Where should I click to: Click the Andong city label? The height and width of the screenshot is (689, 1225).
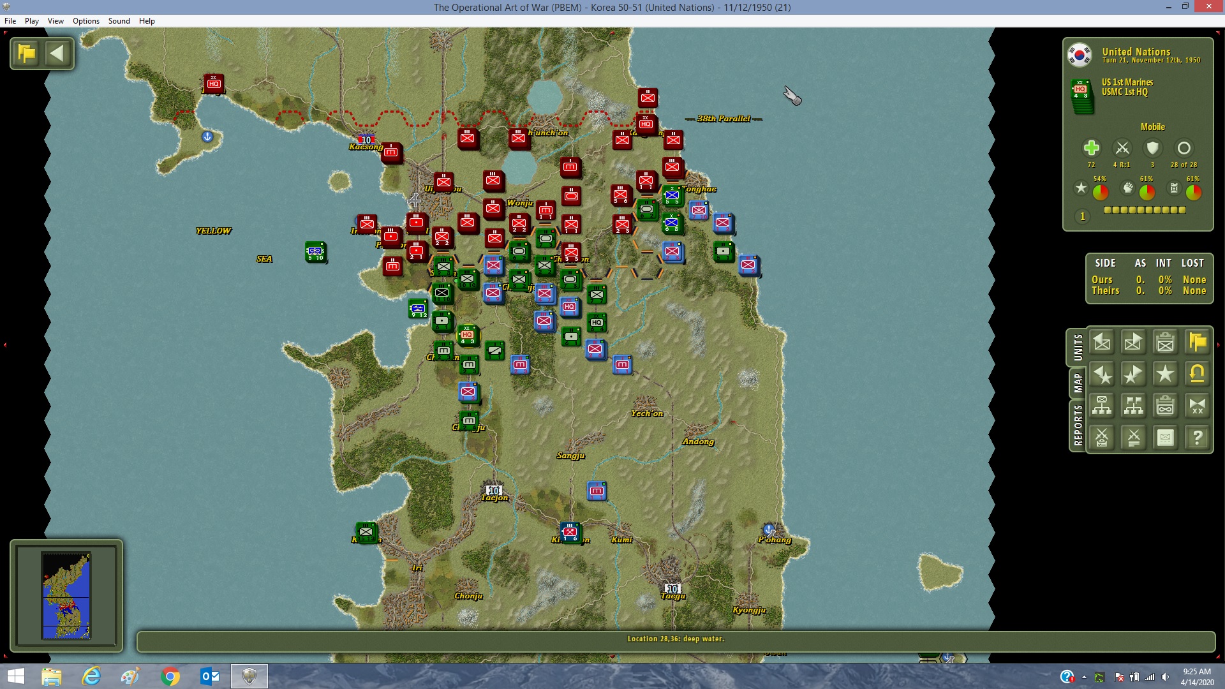pos(698,441)
